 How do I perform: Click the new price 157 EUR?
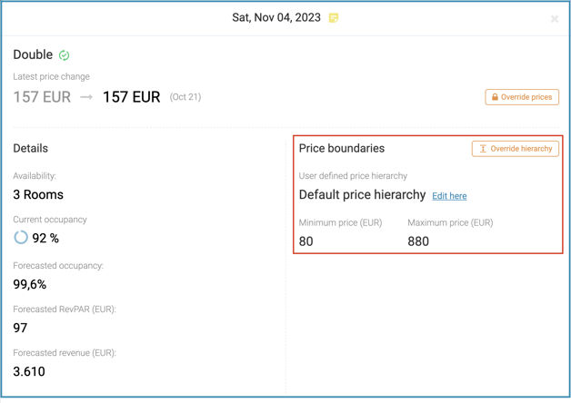coord(132,97)
